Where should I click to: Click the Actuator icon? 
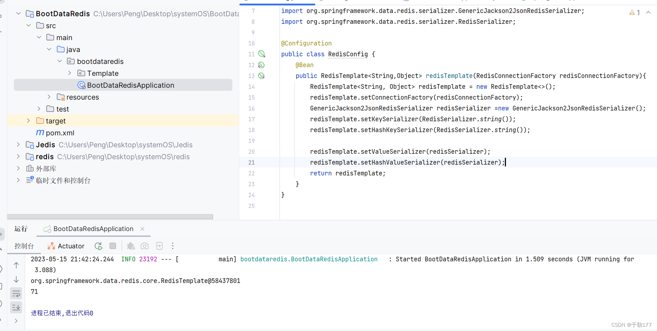pos(51,246)
